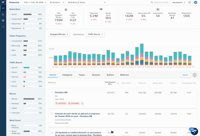The height and width of the screenshot is (136, 200).
Task: Click the Historical page title
Action: [x=14, y=2]
